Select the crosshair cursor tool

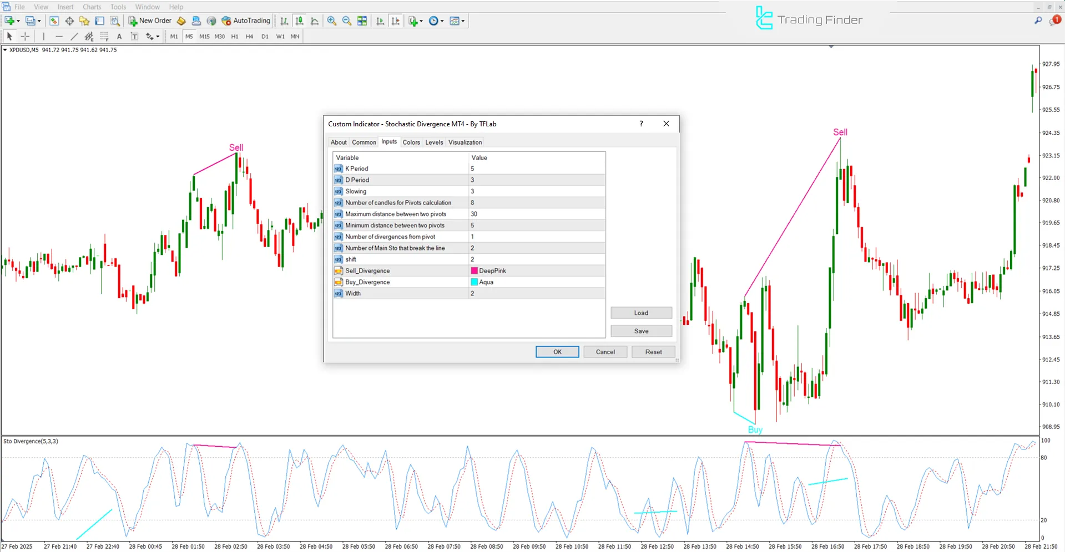click(25, 36)
